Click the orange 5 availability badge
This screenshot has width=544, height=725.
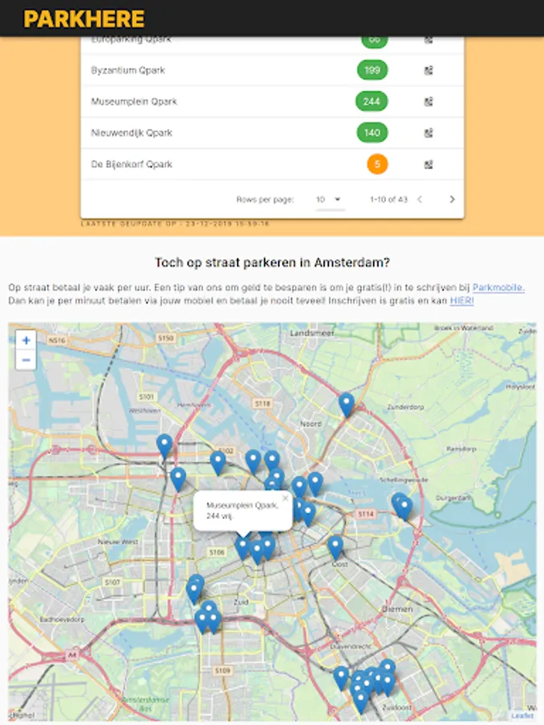[x=377, y=164]
